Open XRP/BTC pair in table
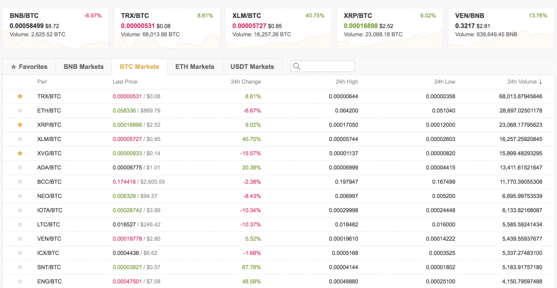Image resolution: width=557 pixels, height=288 pixels. click(49, 125)
